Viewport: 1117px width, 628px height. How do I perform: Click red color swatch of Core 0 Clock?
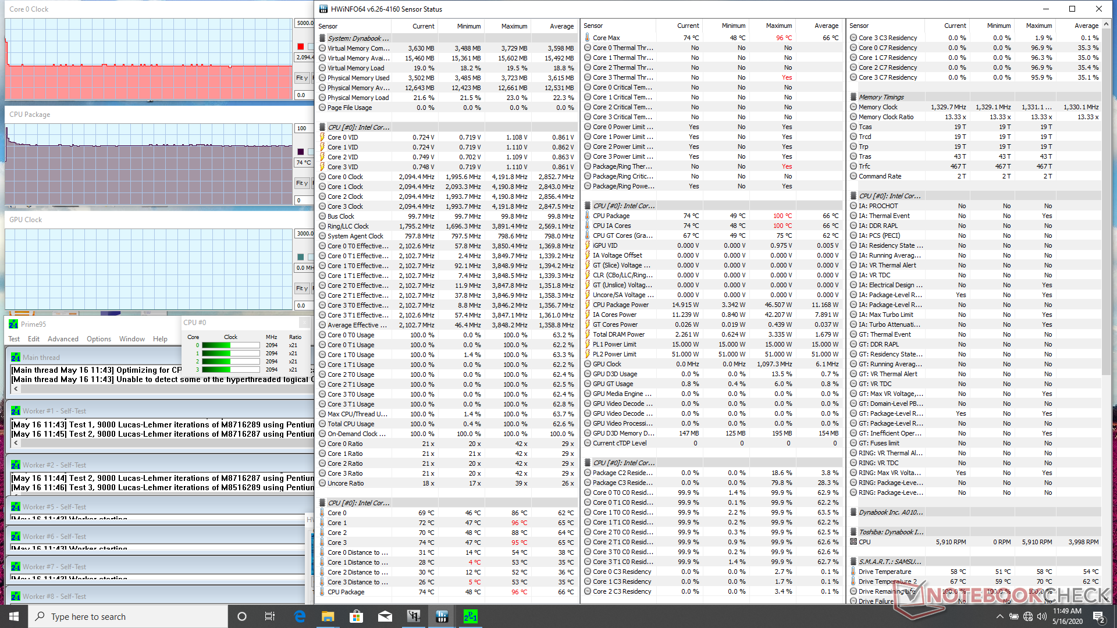click(x=301, y=47)
